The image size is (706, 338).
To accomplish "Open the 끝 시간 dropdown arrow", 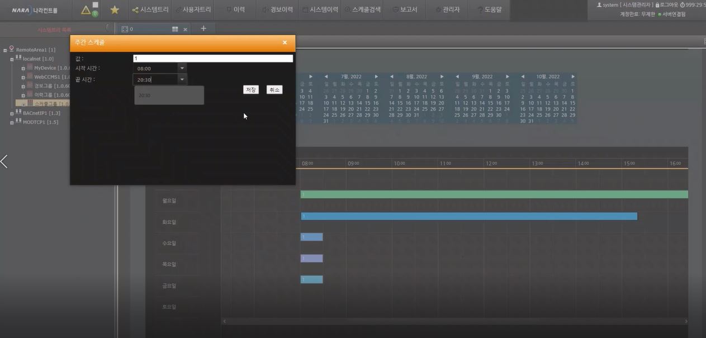I will (182, 80).
